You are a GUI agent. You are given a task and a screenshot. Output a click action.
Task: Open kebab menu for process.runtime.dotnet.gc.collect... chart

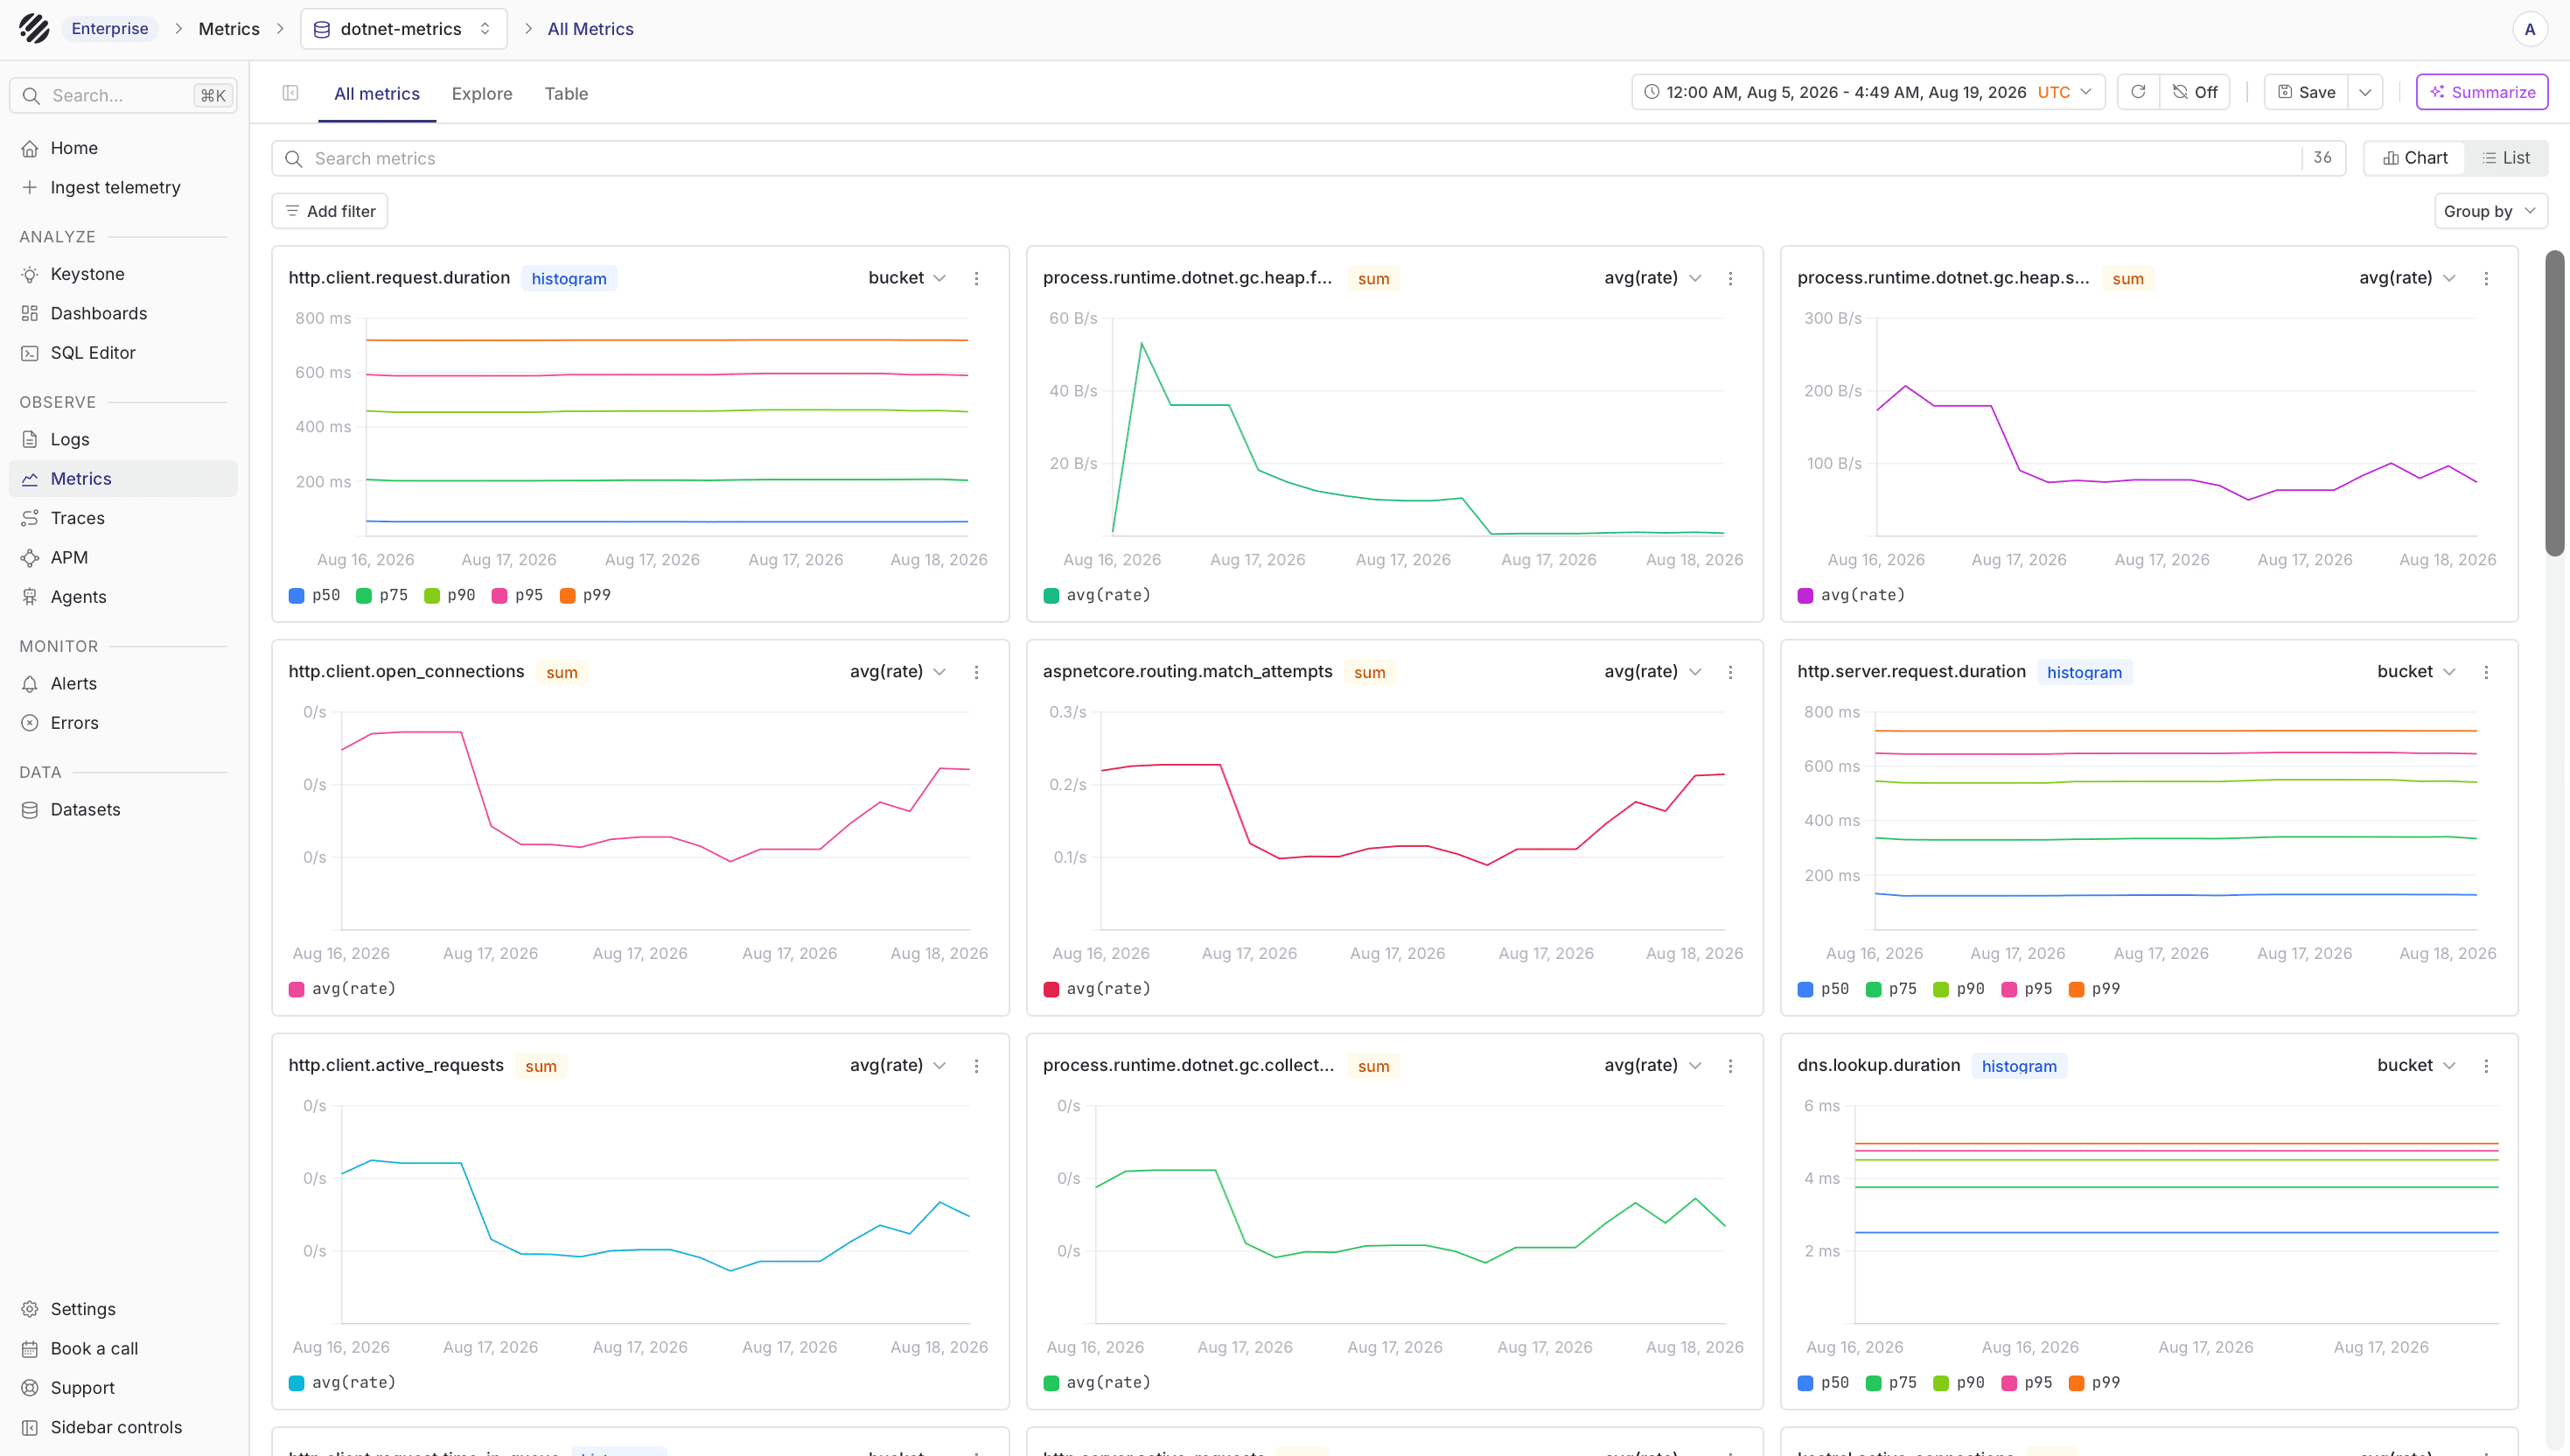tap(1731, 1067)
